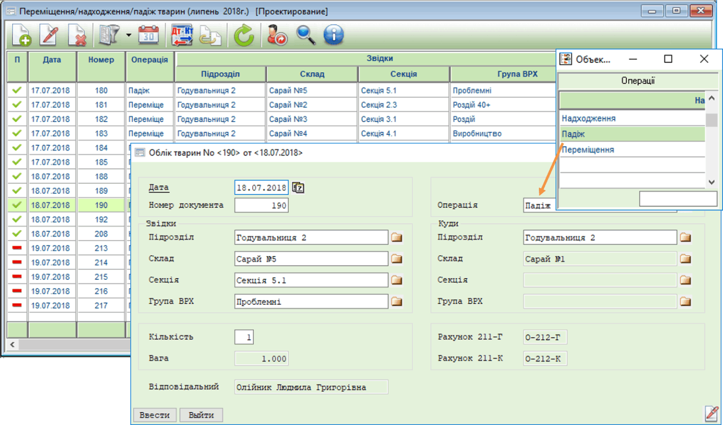Image resolution: width=723 pixels, height=425 pixels.
Task: Select Переміщення in the Операції list
Action: pyautogui.click(x=588, y=150)
